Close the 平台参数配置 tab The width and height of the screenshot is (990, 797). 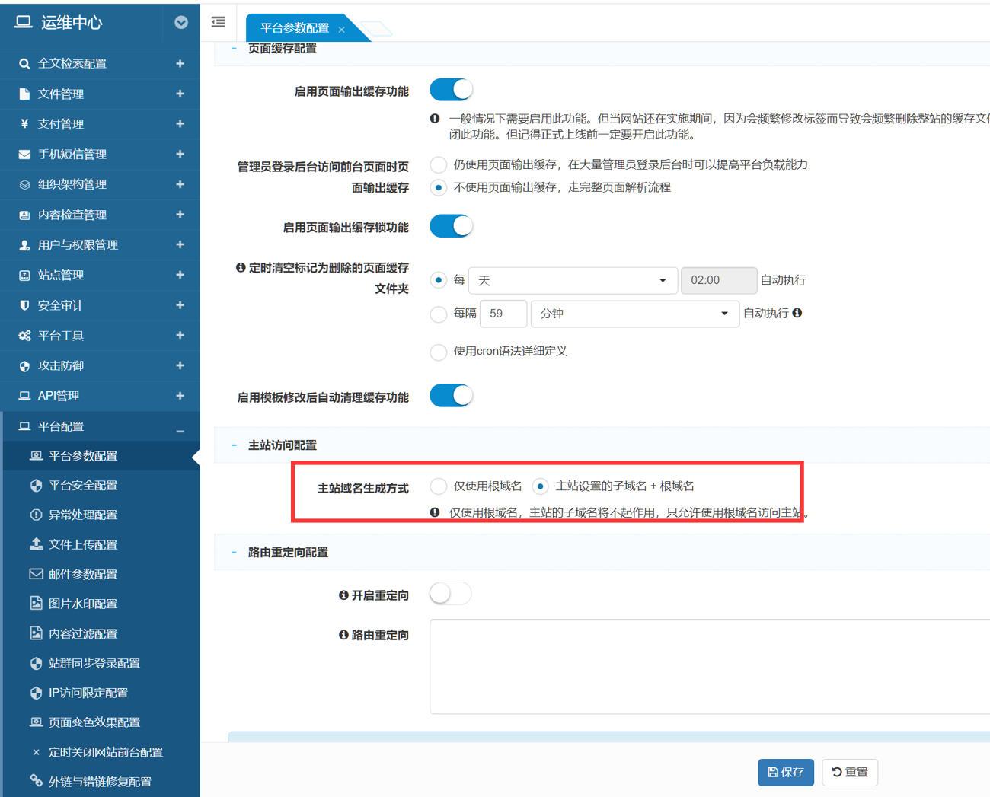(x=342, y=30)
